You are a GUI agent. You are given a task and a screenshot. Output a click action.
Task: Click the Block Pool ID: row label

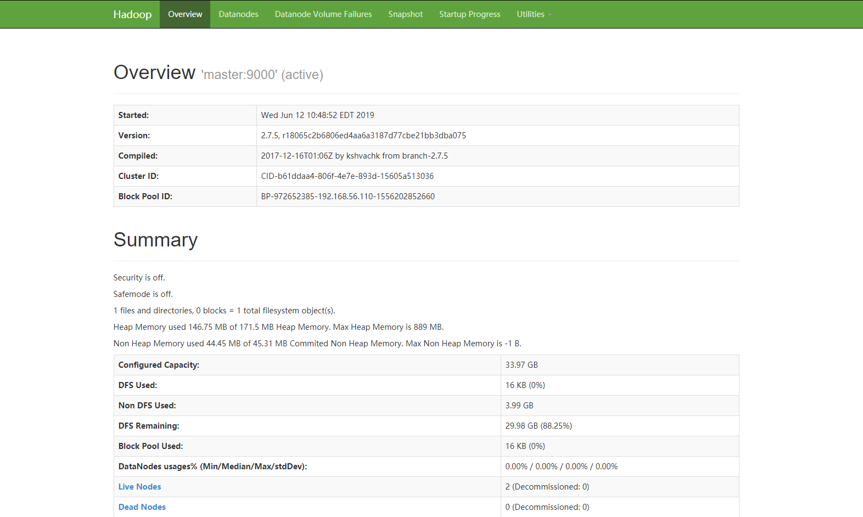coord(145,196)
